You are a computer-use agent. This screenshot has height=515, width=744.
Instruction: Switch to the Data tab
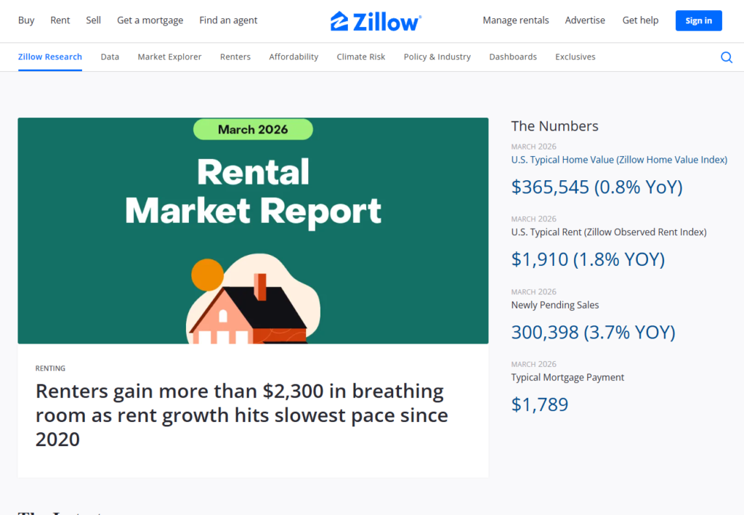point(110,56)
